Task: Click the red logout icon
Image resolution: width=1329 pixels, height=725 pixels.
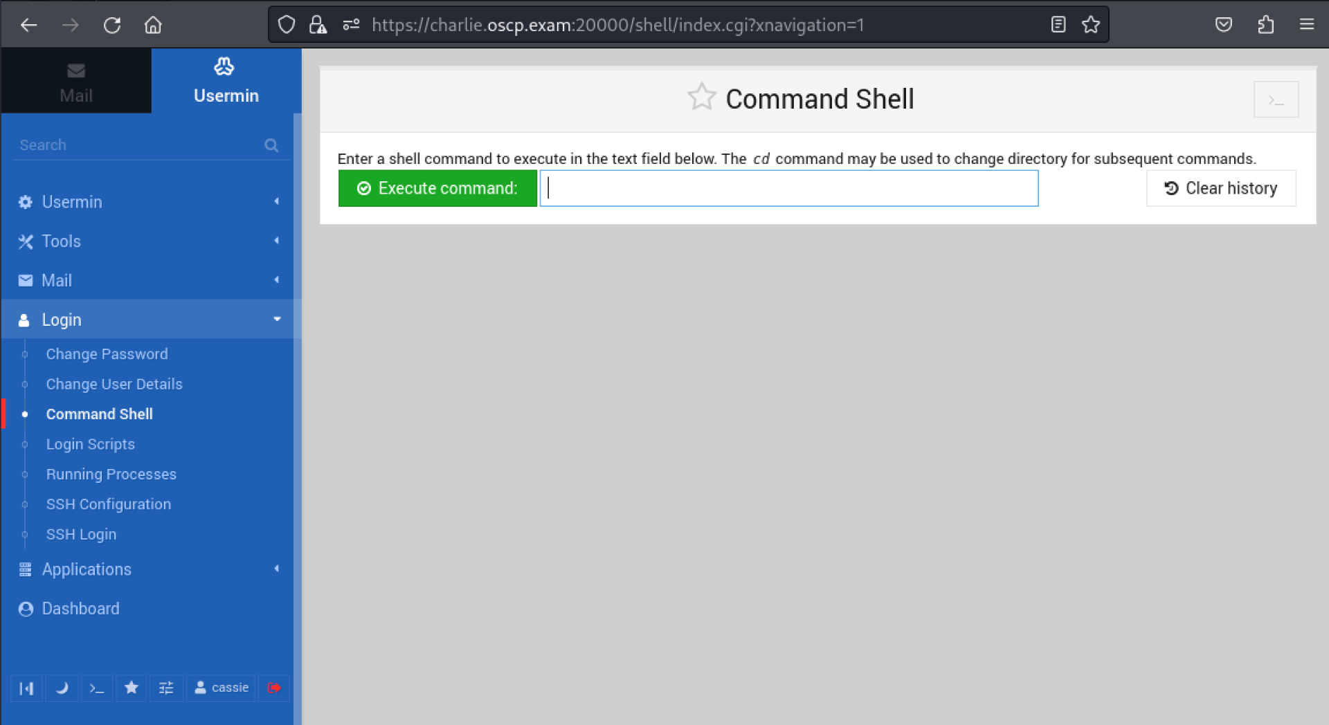Action: 274,688
